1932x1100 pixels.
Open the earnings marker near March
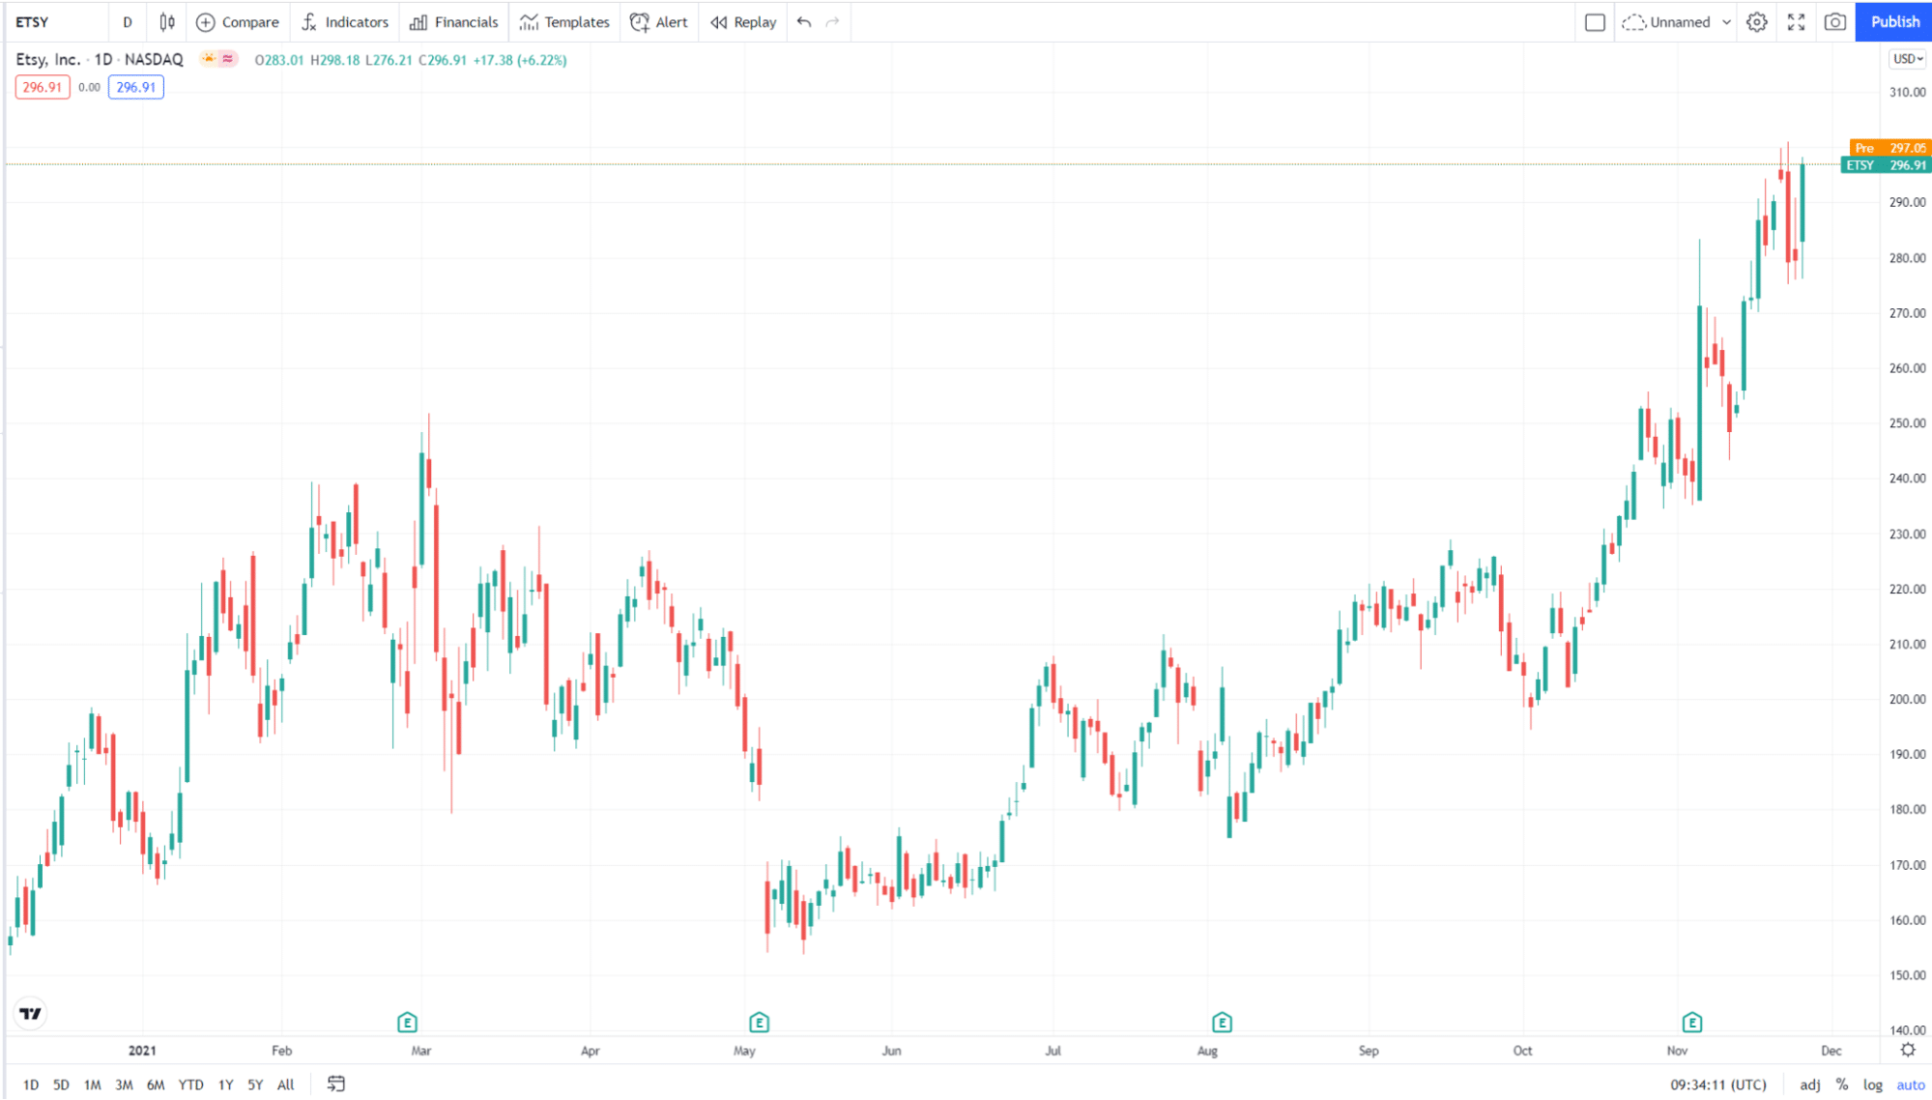(407, 1022)
